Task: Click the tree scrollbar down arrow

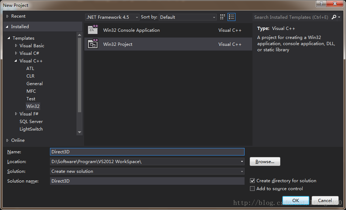Action: click(x=79, y=132)
